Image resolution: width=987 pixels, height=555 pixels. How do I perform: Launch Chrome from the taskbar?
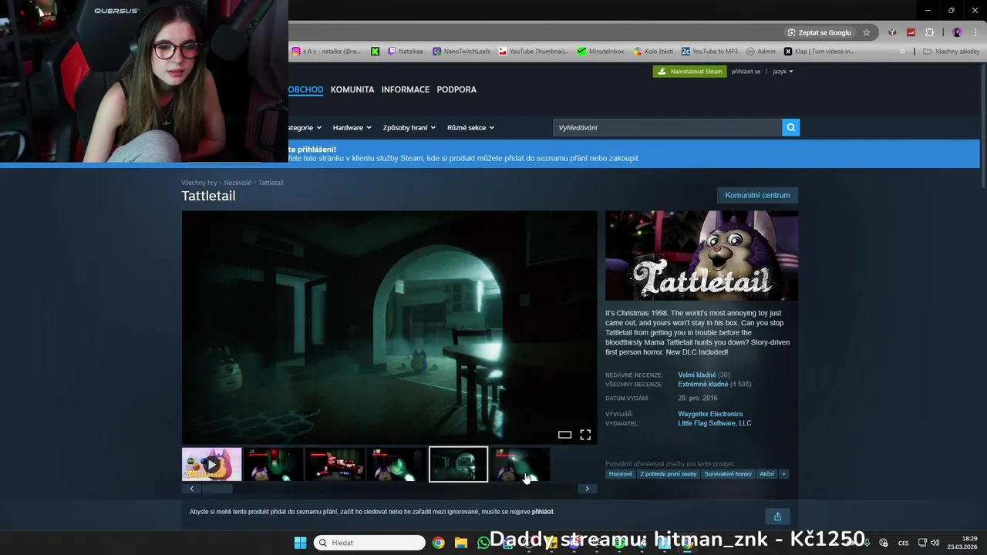click(438, 543)
